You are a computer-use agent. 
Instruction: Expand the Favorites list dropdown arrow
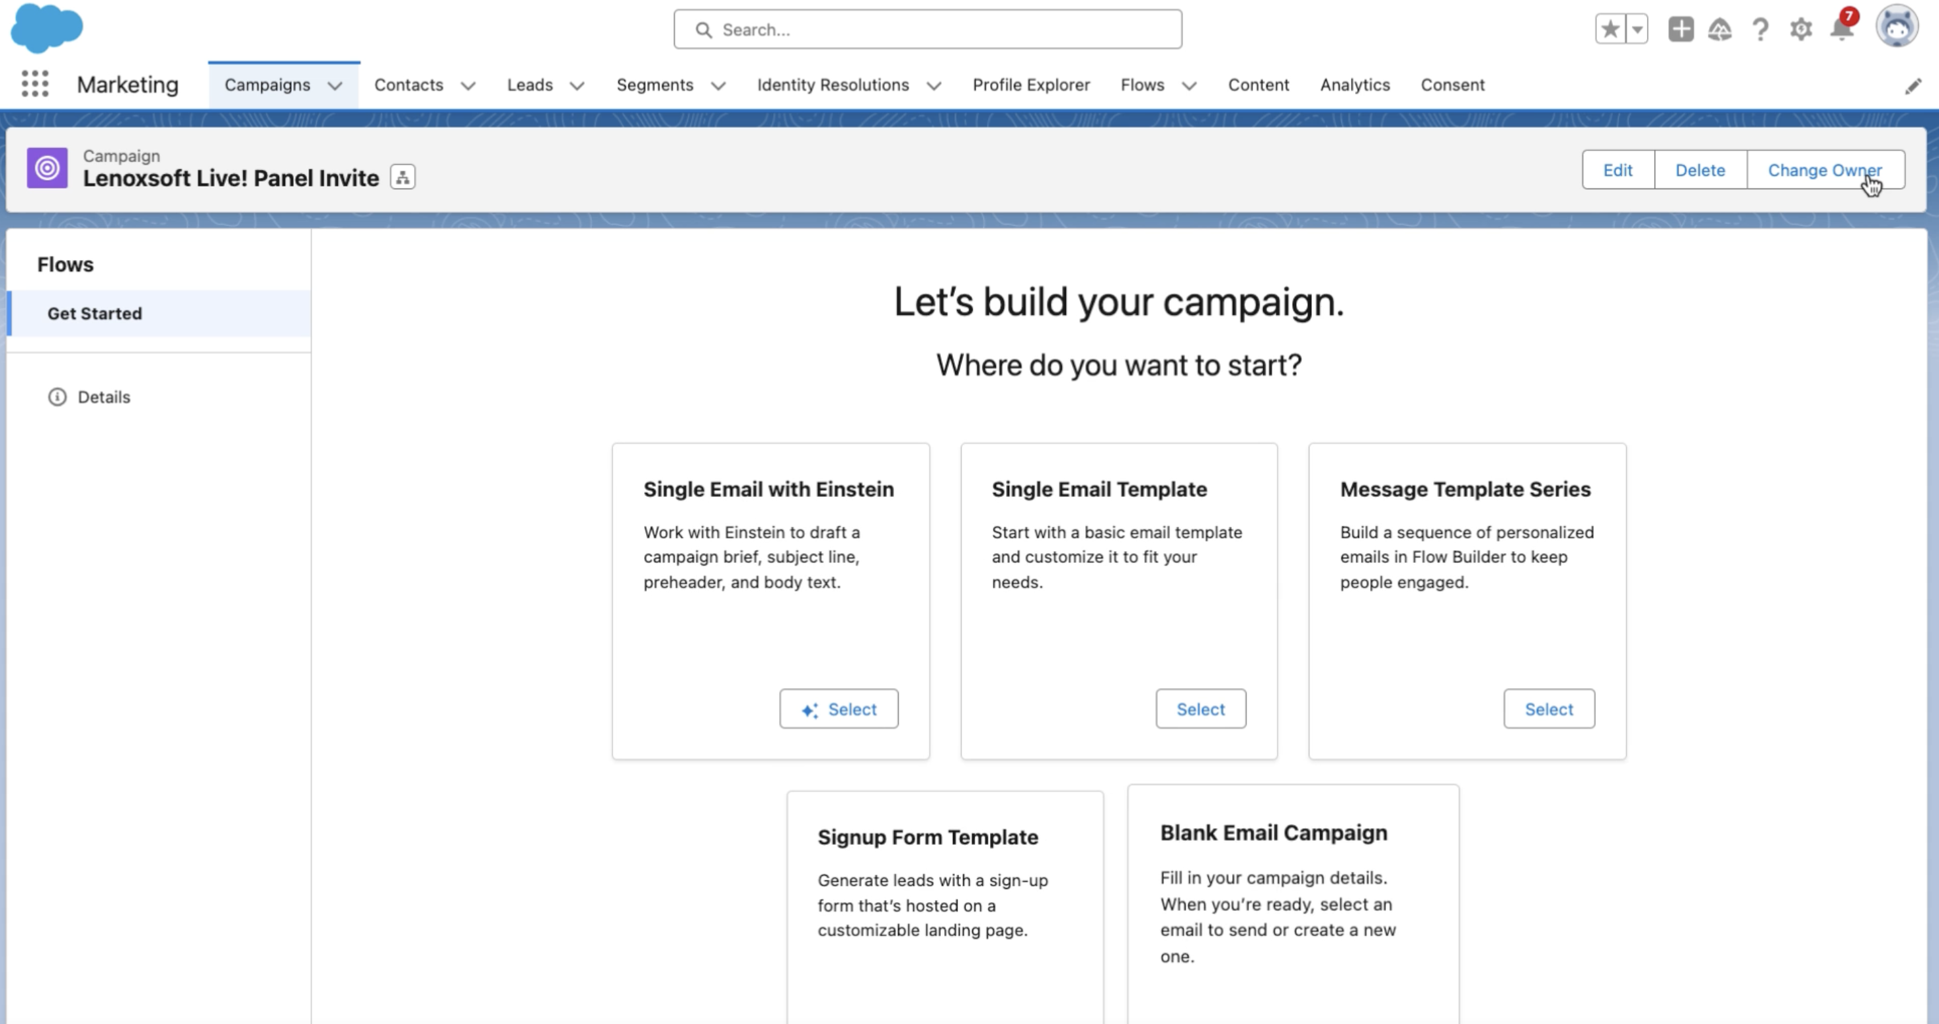(x=1637, y=29)
